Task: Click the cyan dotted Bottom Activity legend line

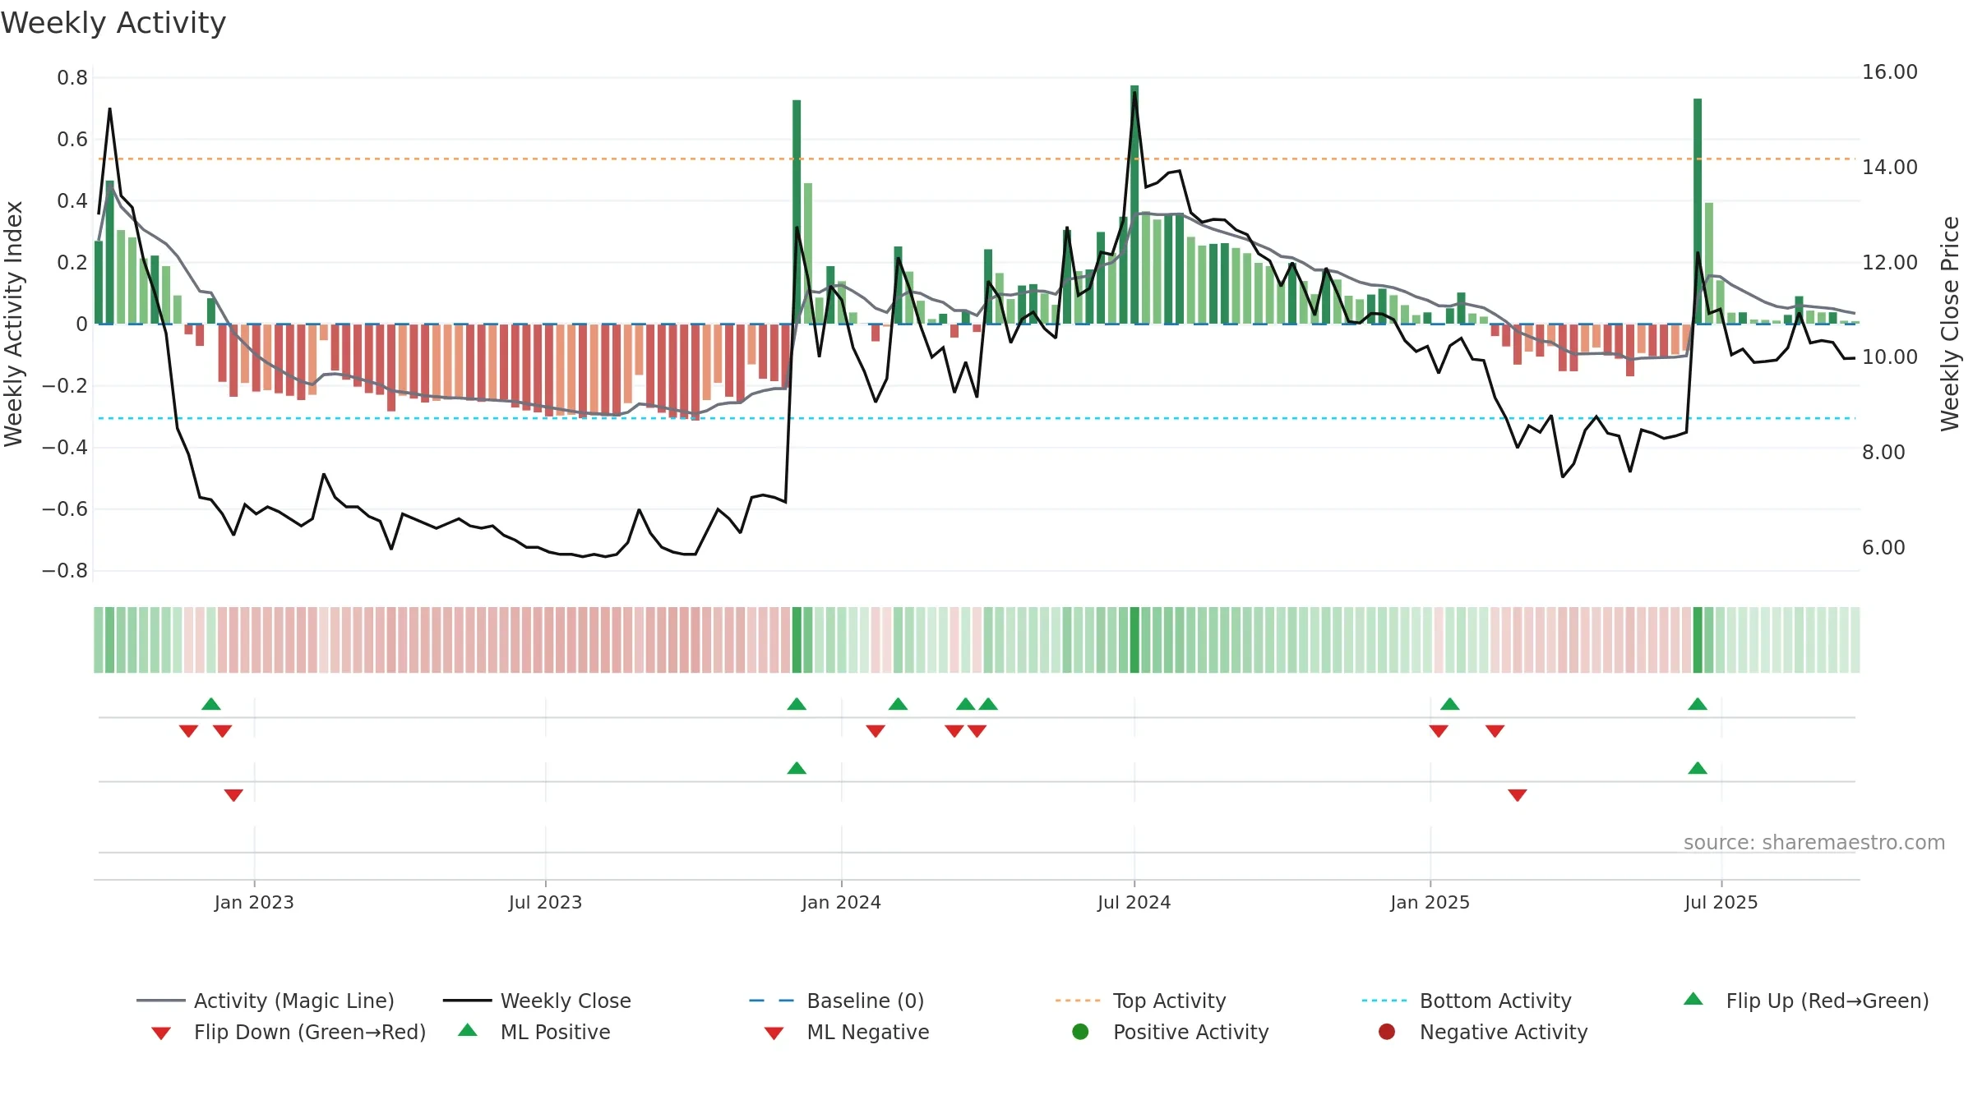Action: point(1384,1001)
